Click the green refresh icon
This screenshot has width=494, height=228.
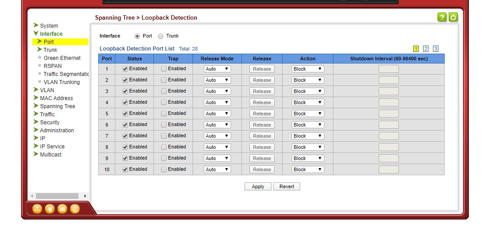(x=453, y=17)
